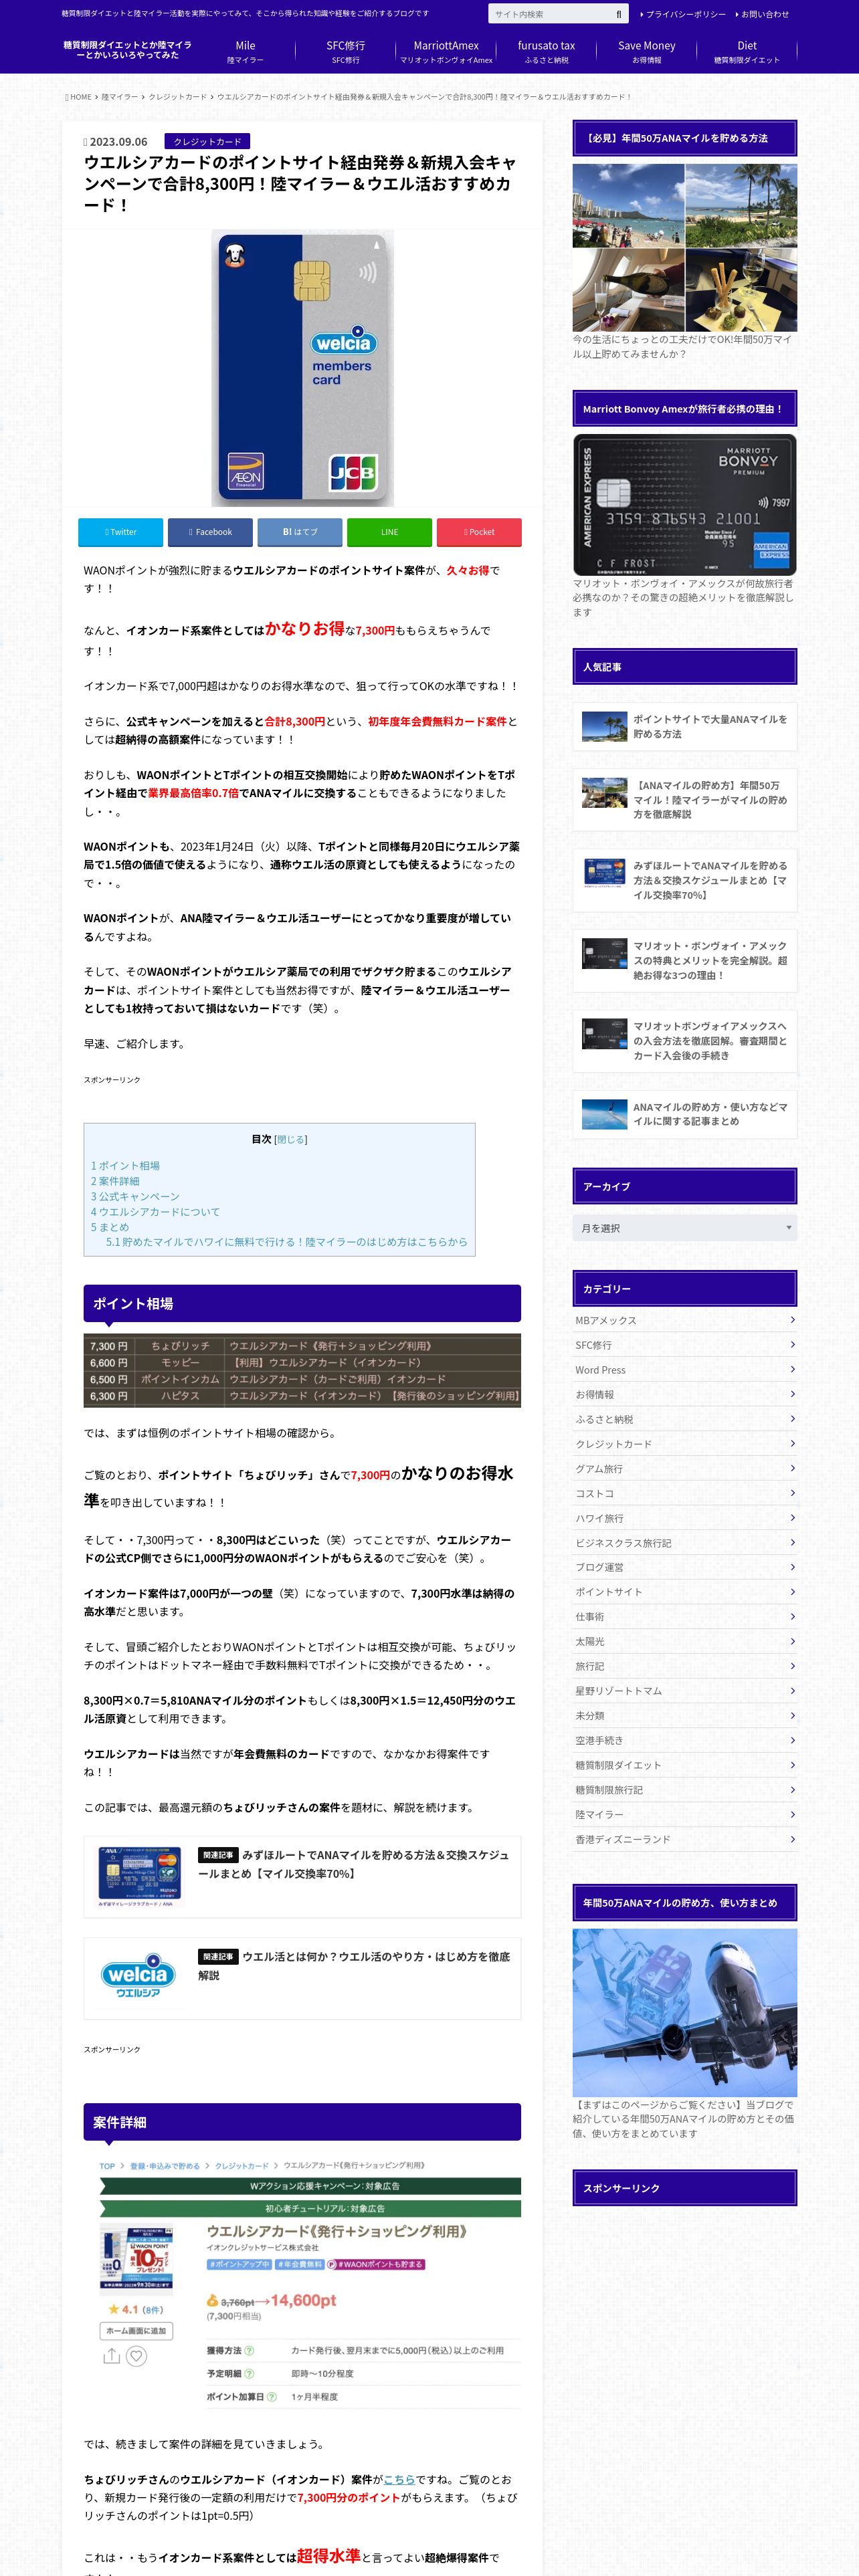Click the Hawaii beach photo collage
The image size is (859, 2576).
[x=684, y=248]
